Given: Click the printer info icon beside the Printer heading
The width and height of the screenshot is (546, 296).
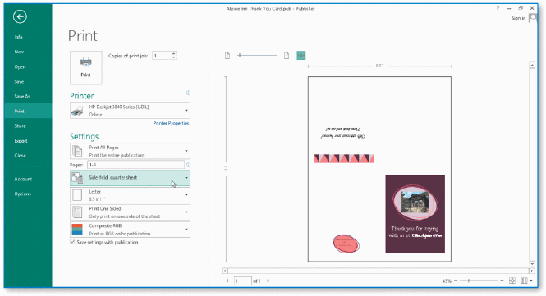Looking at the screenshot, I should [x=188, y=93].
